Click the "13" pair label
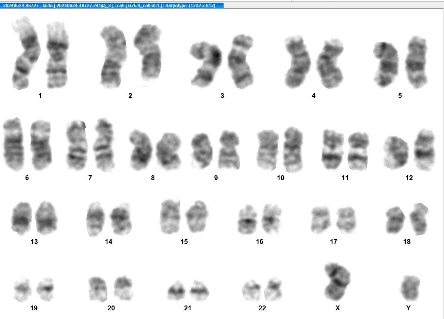The height and width of the screenshot is (319, 444). pos(34,242)
